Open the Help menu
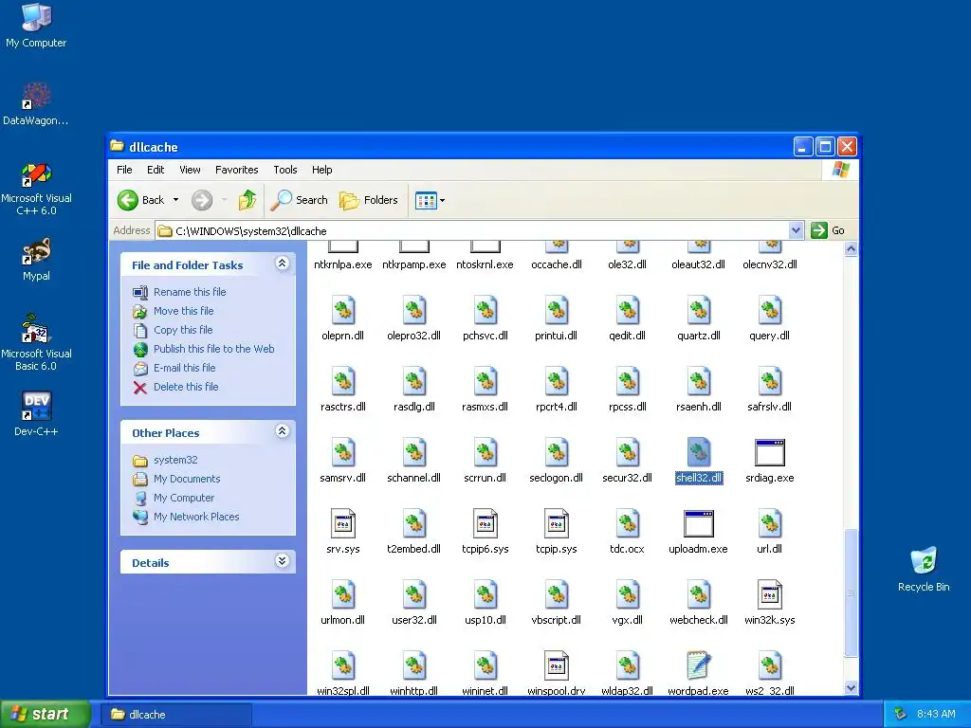971x728 pixels. [321, 170]
